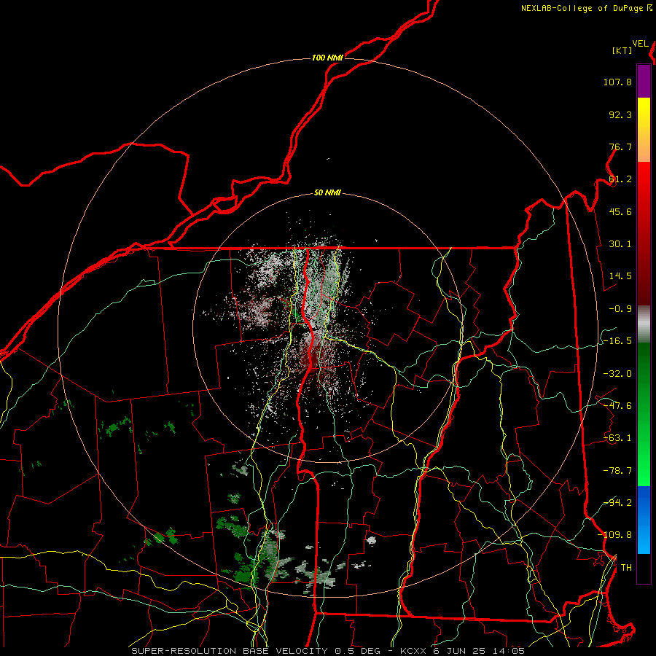Click the 76.7 velocity scale value

click(x=620, y=147)
